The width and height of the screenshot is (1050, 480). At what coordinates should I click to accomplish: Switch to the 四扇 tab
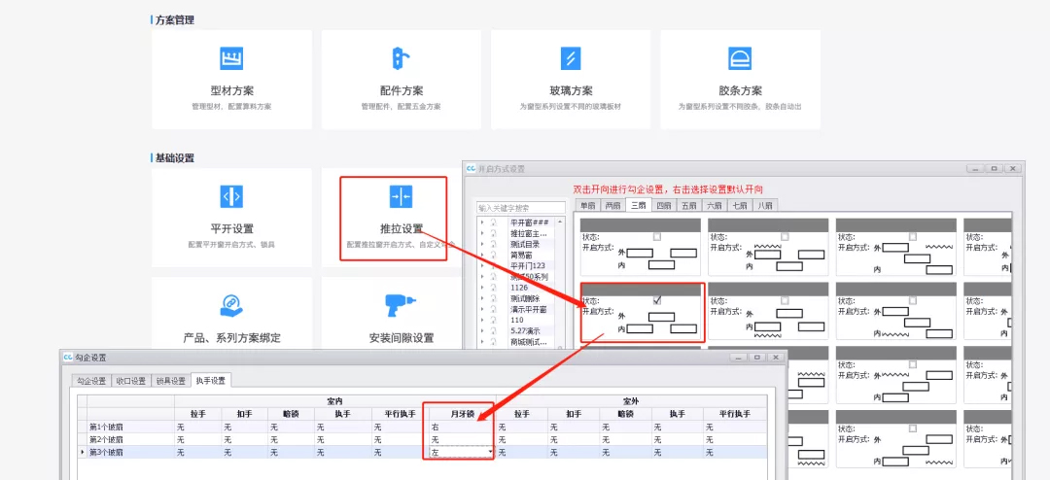point(664,206)
